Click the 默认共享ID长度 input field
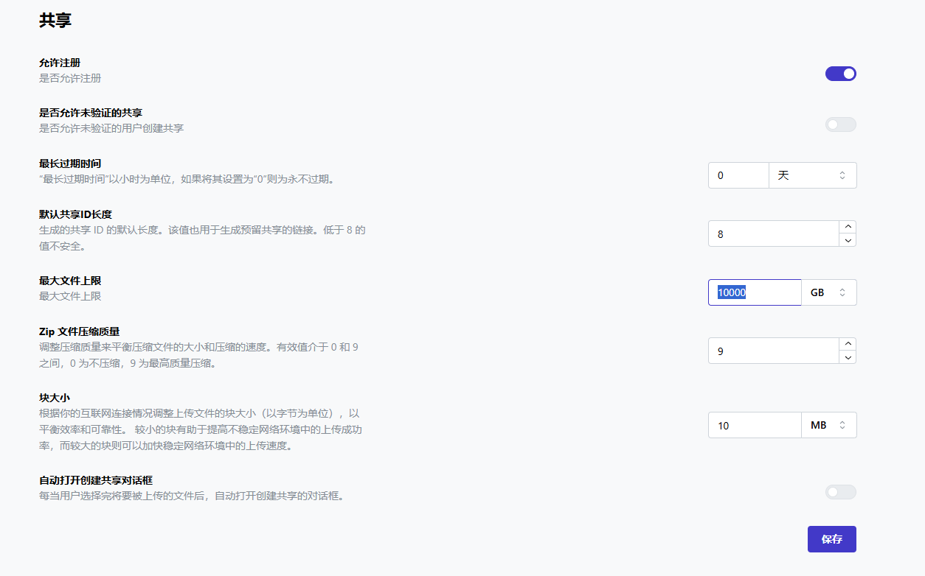 pos(773,233)
